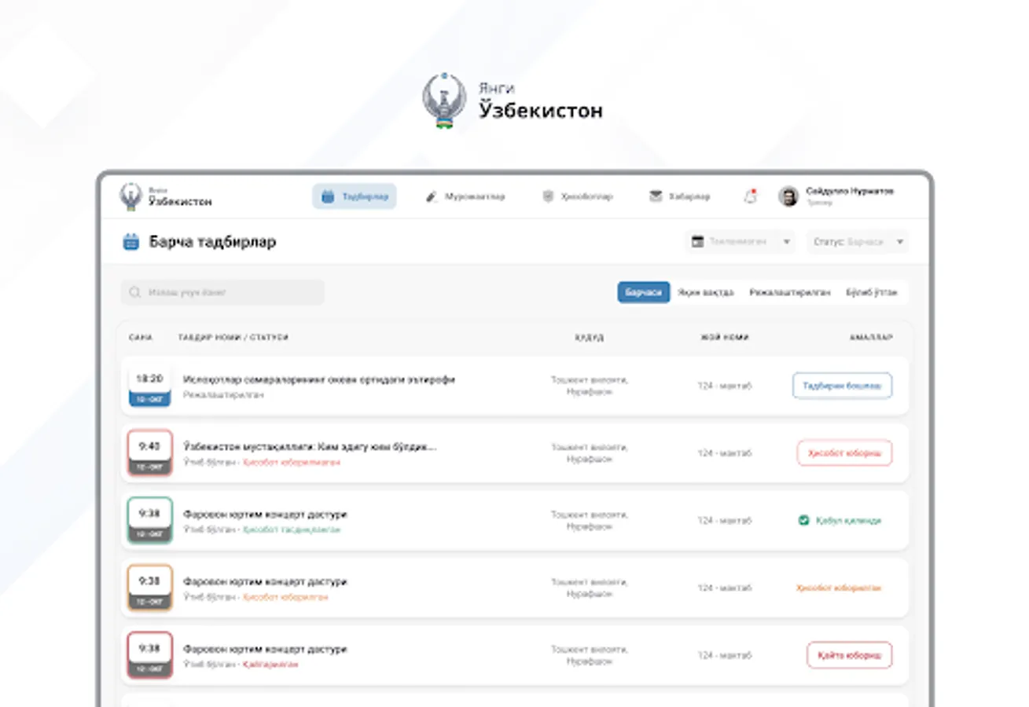
Task: Click the green check icon beside Қабул қилинди
Action: tap(803, 520)
